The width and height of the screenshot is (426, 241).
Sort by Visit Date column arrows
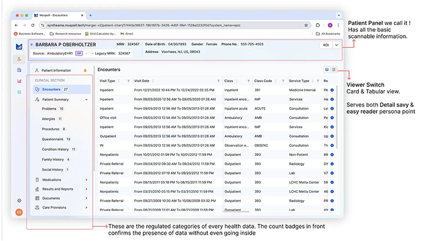click(x=153, y=81)
